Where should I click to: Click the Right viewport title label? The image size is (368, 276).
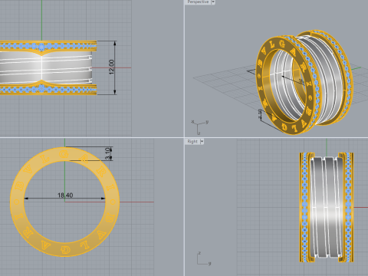click(x=192, y=142)
